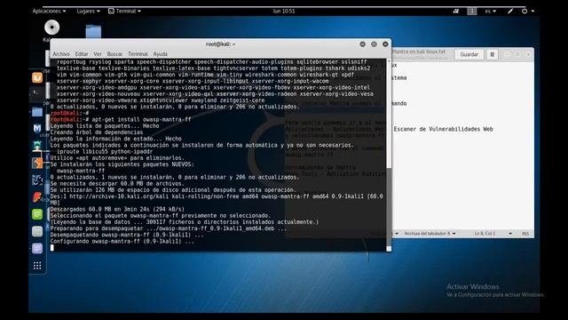Open hamburger menu in text editor window

click(x=492, y=54)
